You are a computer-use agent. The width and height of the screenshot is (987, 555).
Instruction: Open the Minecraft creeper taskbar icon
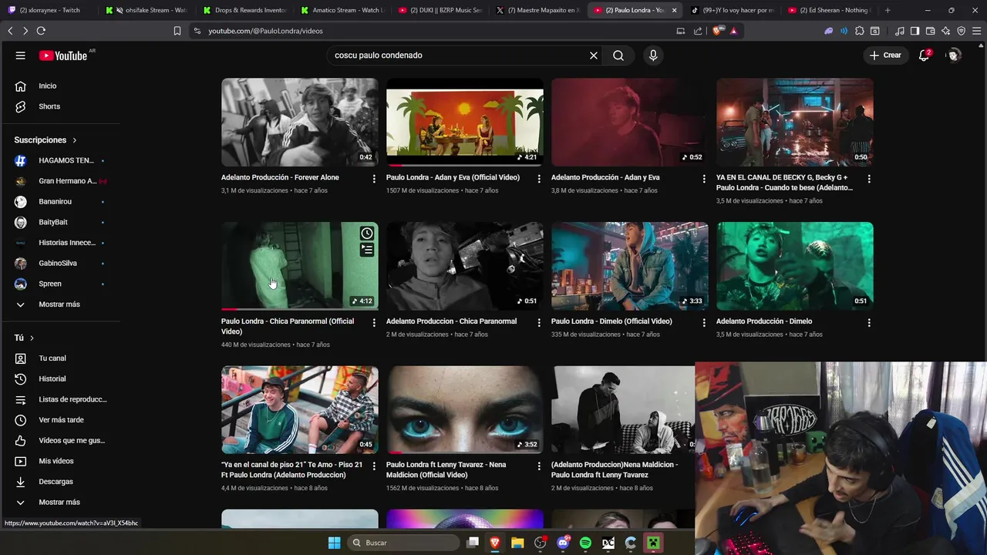click(653, 543)
